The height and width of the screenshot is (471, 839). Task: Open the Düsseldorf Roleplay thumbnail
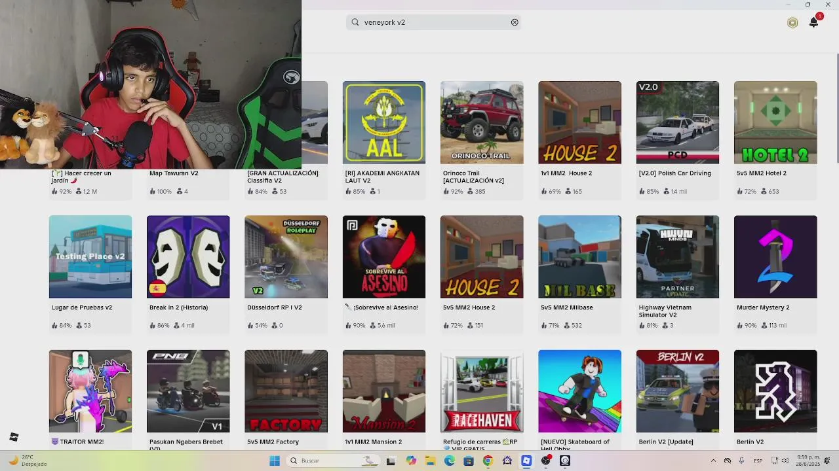pos(286,256)
